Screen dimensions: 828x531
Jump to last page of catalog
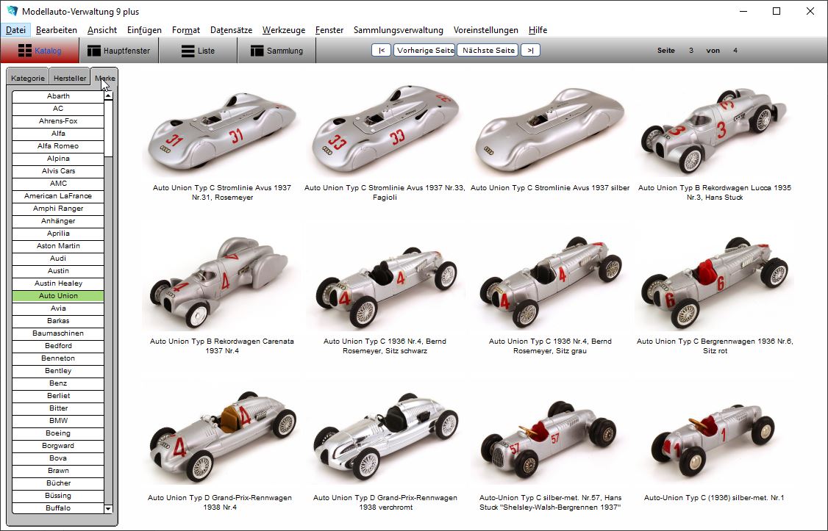tap(531, 51)
